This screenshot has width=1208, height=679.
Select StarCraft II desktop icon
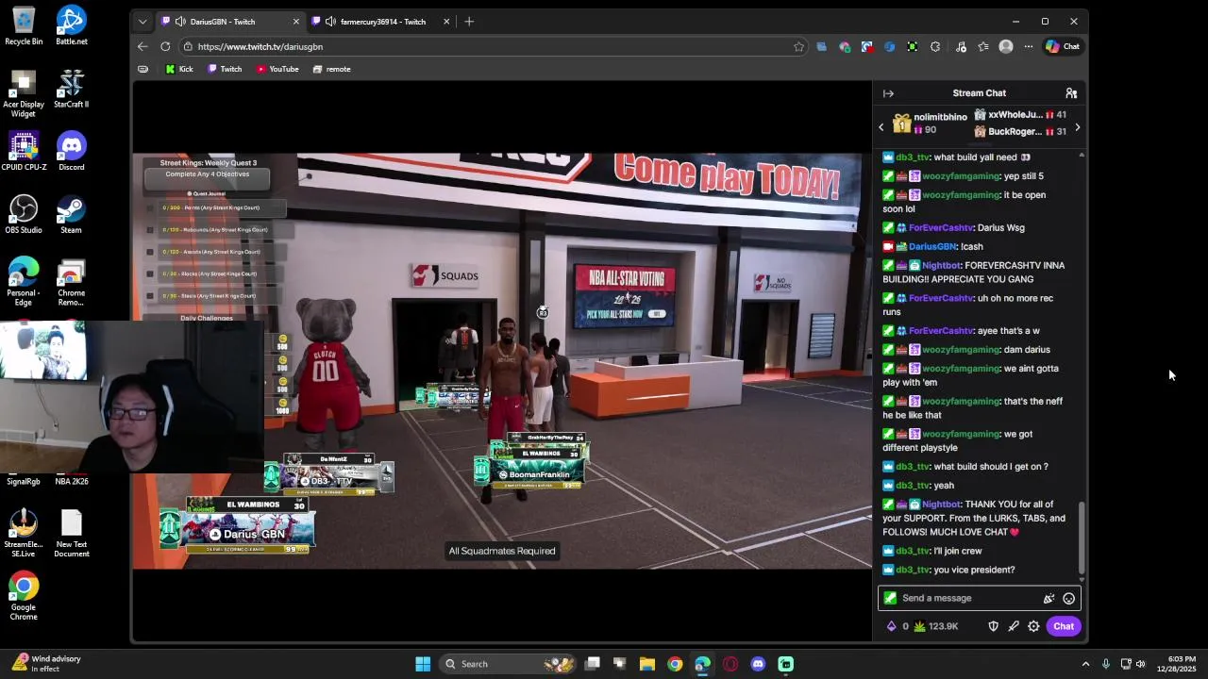pos(71,89)
